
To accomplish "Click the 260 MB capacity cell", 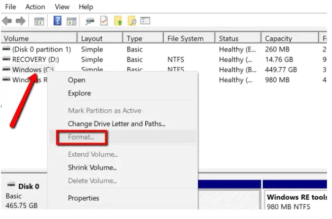I will pyautogui.click(x=277, y=49).
